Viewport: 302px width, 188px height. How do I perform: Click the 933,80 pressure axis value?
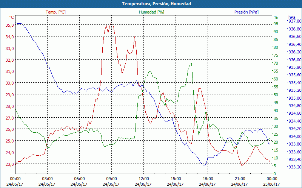click(x=295, y=144)
